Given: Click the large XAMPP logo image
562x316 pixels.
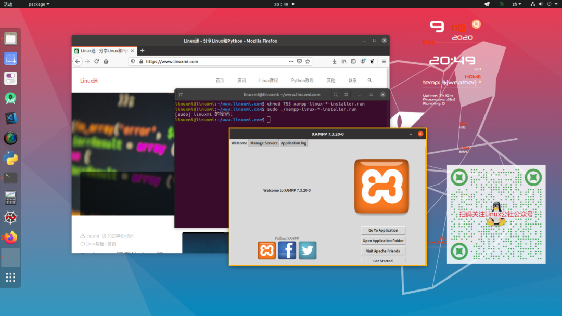Looking at the screenshot, I should [381, 186].
